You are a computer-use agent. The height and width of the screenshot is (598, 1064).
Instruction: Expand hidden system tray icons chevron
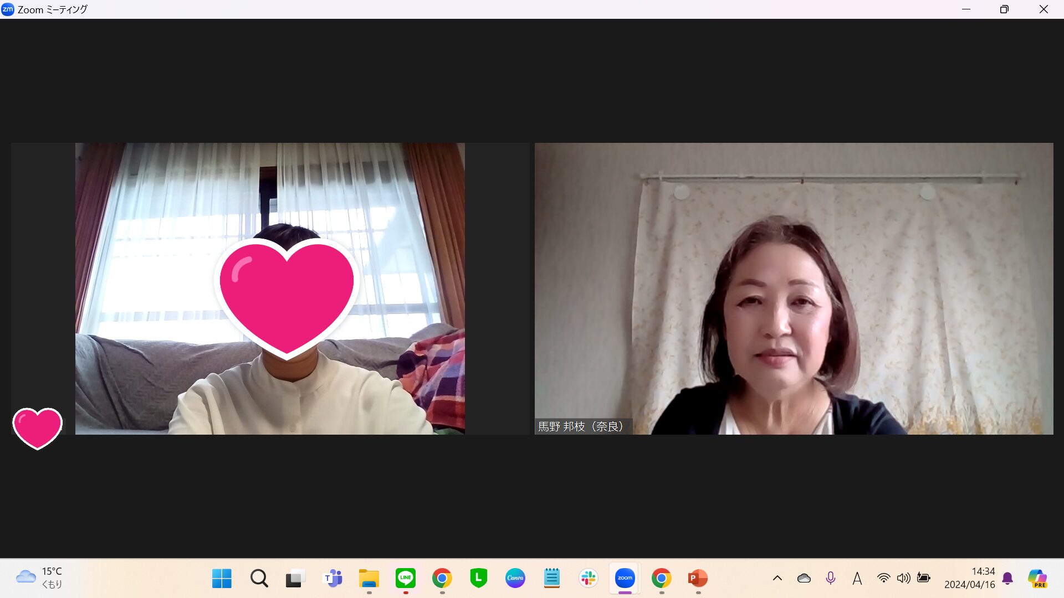(777, 579)
